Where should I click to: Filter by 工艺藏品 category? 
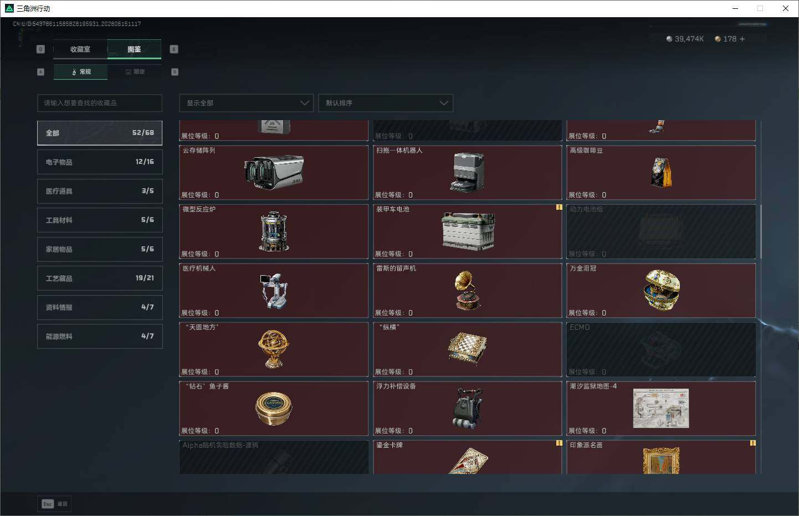(100, 278)
